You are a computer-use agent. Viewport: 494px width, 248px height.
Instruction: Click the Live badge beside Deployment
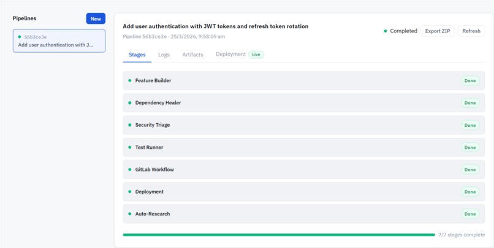[256, 54]
